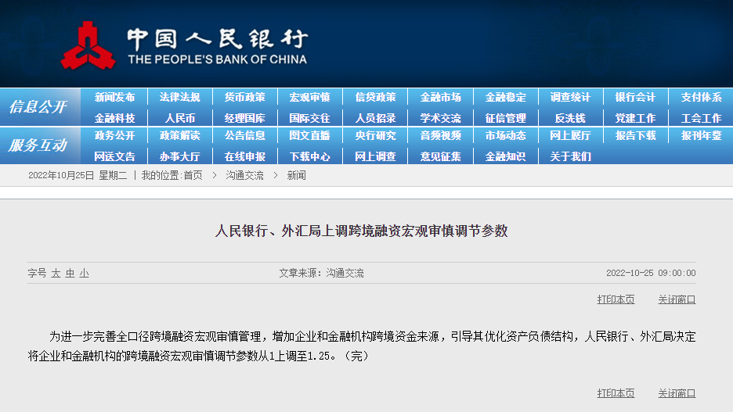Click breadcrumb 沟通交流 link

tap(244, 175)
